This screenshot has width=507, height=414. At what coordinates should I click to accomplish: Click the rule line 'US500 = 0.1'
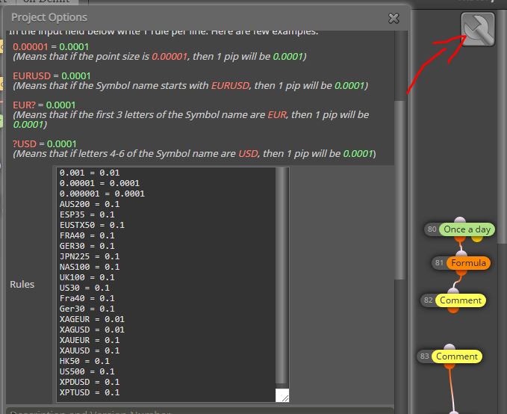87,371
